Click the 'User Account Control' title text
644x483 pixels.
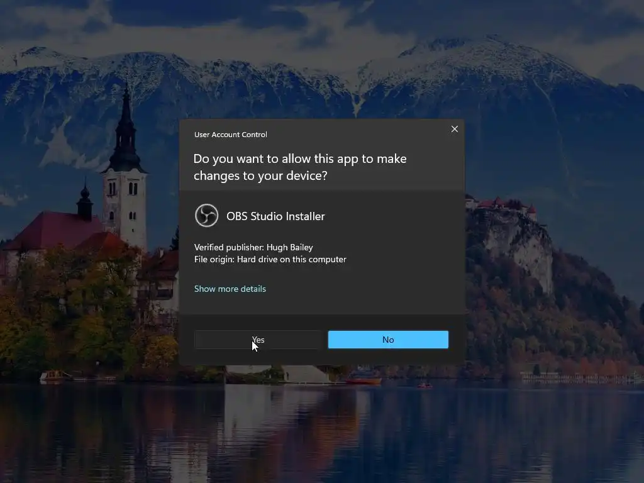230,135
